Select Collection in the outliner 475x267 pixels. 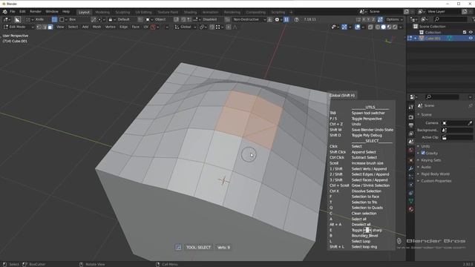pos(433,33)
